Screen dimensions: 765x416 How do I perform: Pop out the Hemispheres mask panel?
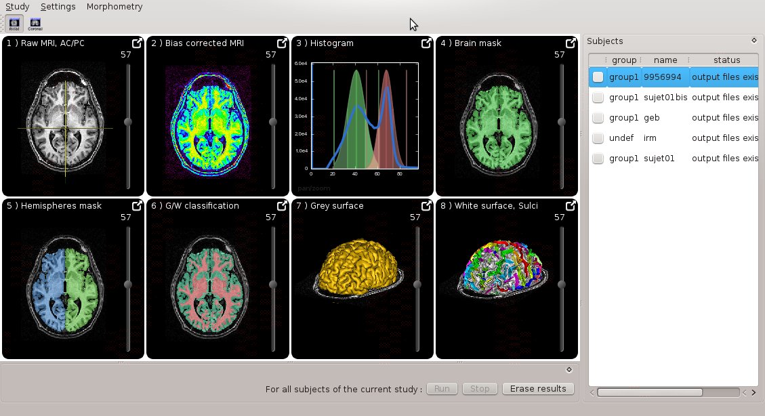138,205
